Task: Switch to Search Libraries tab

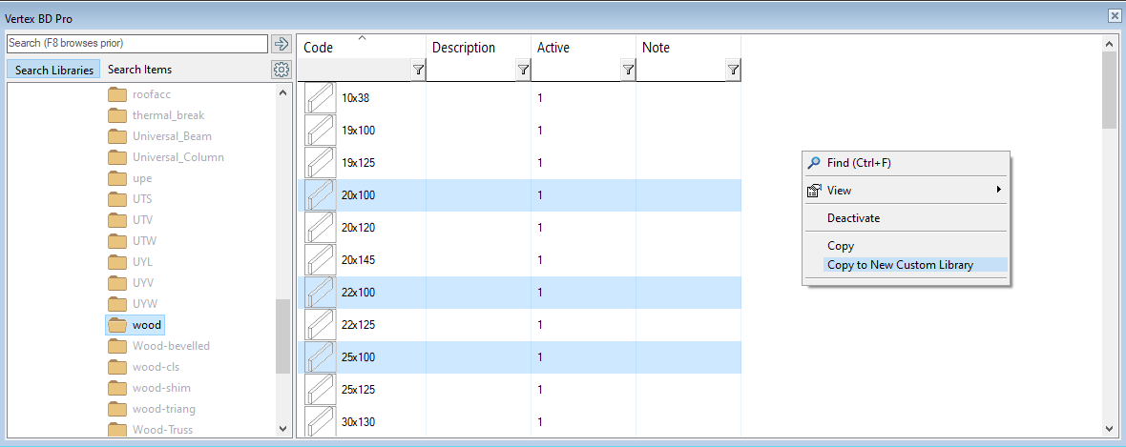Action: [x=54, y=70]
